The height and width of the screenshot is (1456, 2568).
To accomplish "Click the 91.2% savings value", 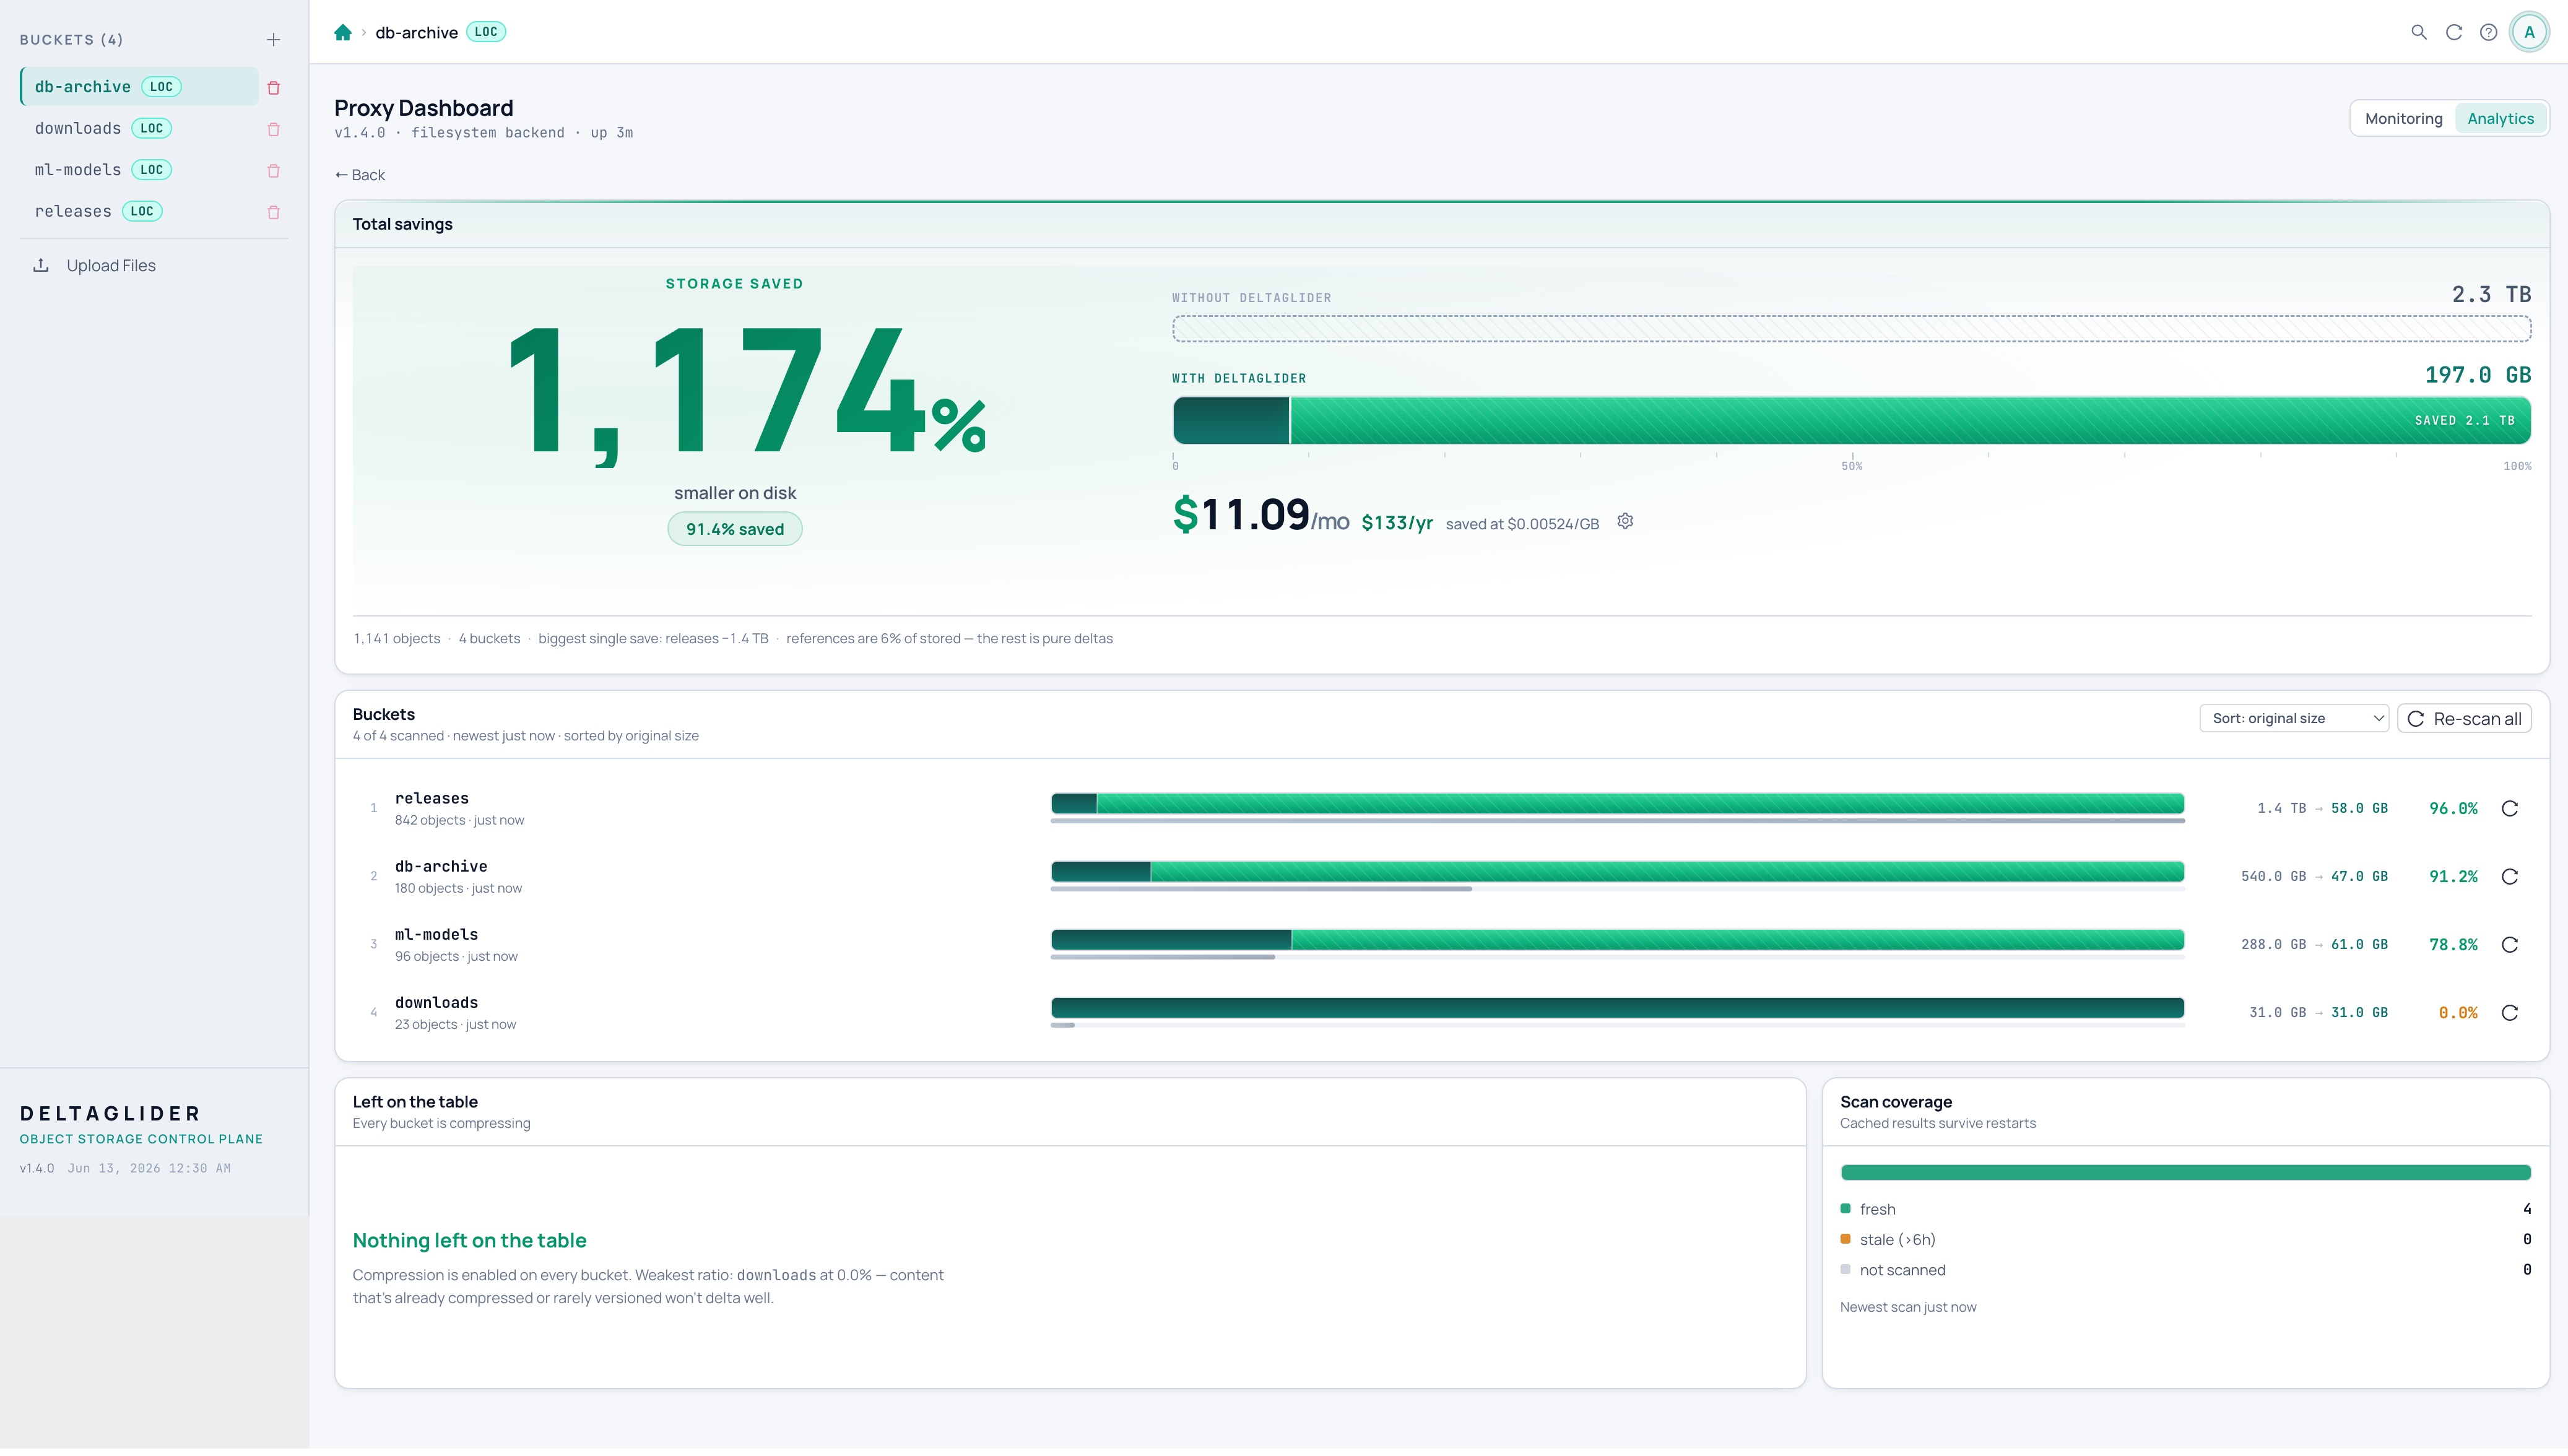I will [2453, 877].
